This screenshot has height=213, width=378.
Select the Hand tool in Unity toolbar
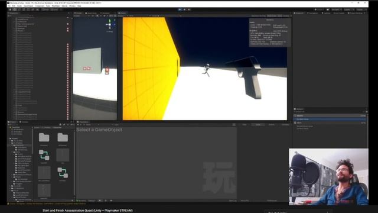10,9
